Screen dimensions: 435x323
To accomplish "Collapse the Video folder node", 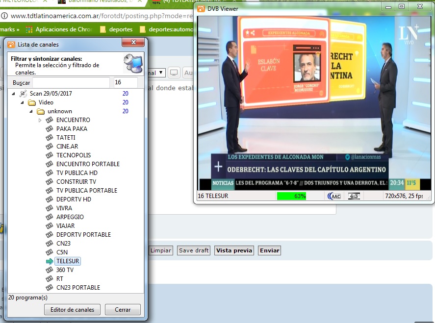I will (x=23, y=102).
